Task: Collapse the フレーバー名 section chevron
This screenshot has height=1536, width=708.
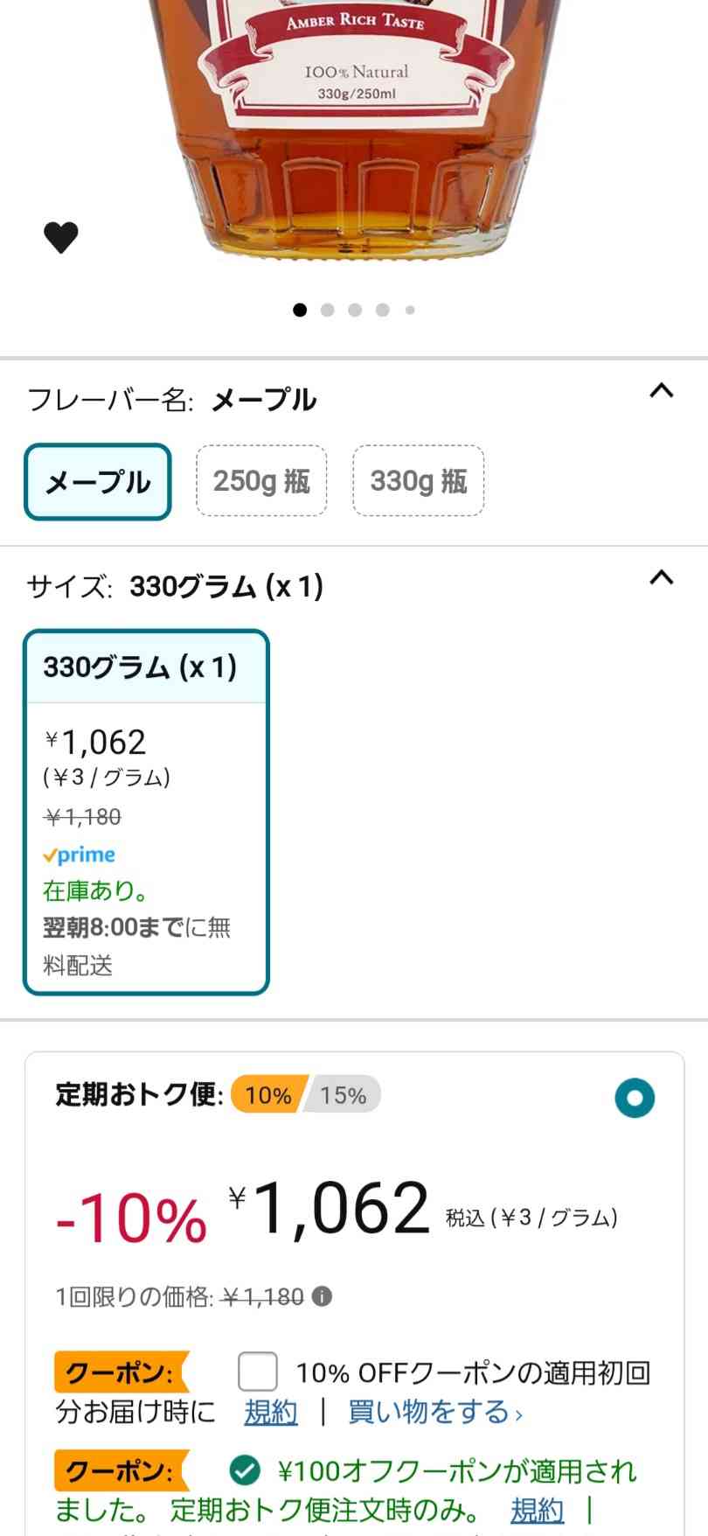Action: (x=662, y=391)
